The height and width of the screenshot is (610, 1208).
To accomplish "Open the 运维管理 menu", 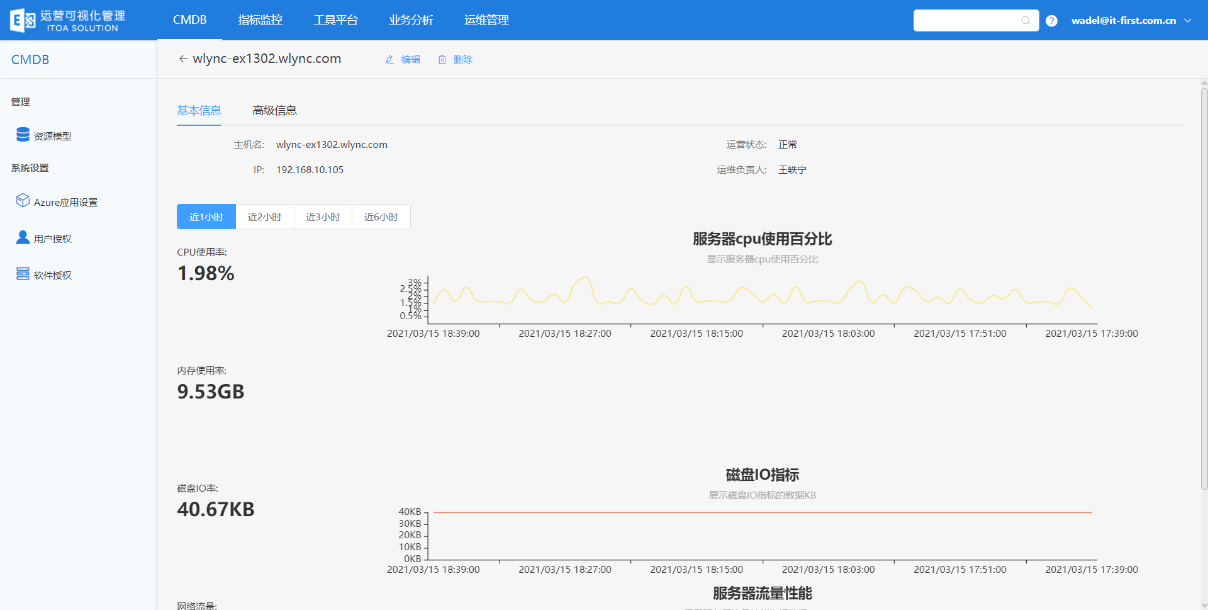I will [487, 20].
